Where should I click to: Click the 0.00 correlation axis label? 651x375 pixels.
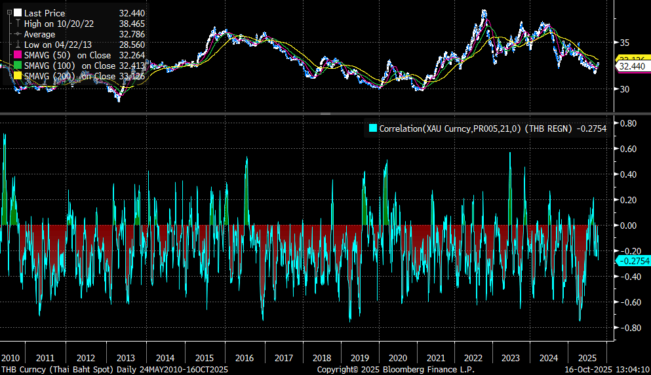[628, 226]
